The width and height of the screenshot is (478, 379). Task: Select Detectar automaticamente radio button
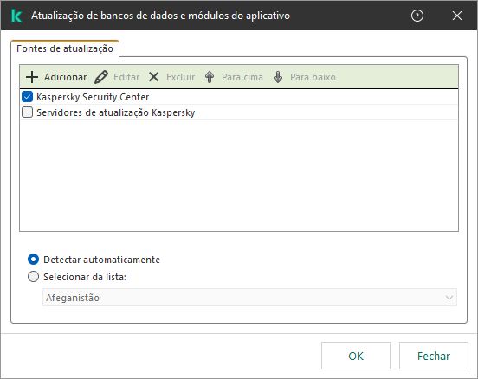click(x=33, y=260)
